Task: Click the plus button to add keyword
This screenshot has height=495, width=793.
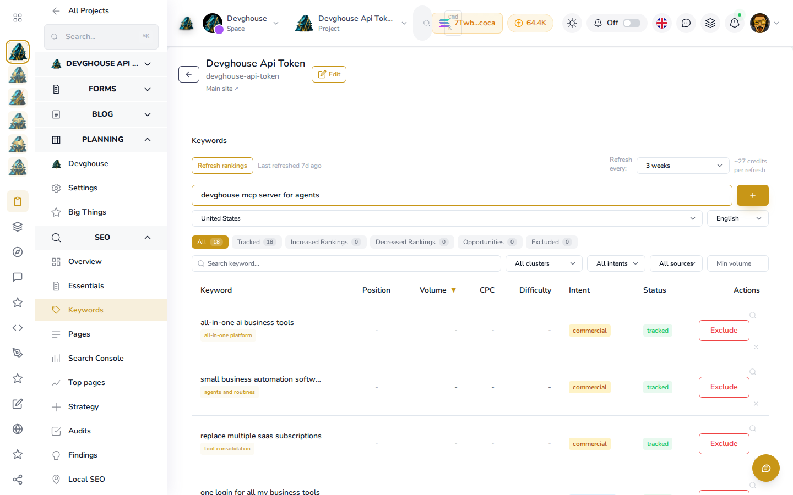Action: [x=753, y=195]
